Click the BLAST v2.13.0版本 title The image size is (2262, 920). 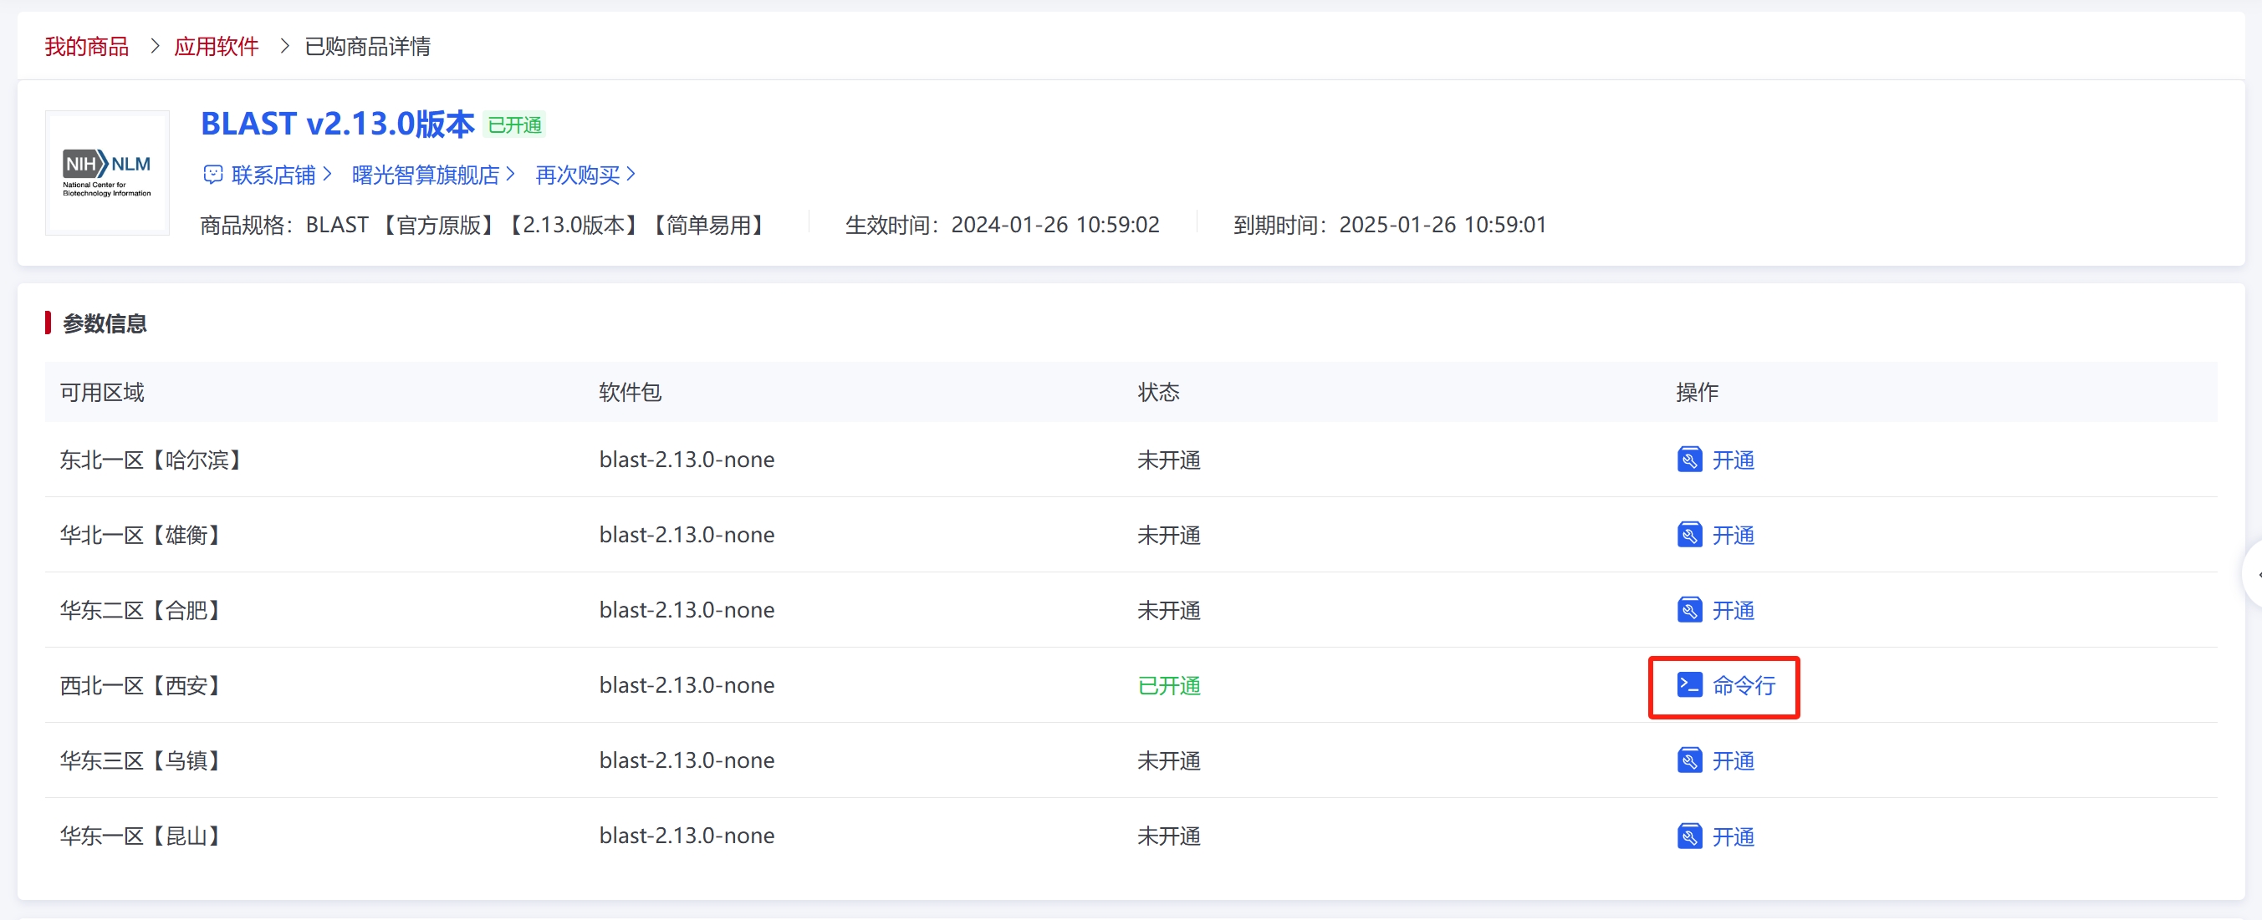click(337, 124)
